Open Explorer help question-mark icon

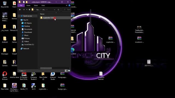(69, 5)
